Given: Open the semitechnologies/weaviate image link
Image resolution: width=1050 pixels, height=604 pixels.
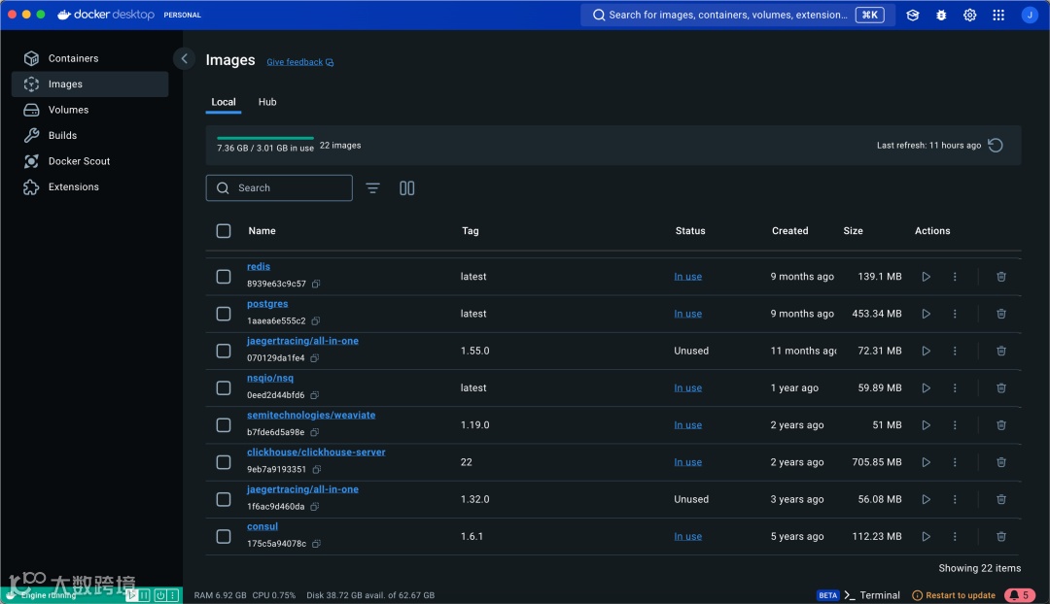Looking at the screenshot, I should 311,415.
